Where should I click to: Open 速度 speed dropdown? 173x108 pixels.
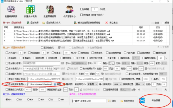[x=164, y=63]
